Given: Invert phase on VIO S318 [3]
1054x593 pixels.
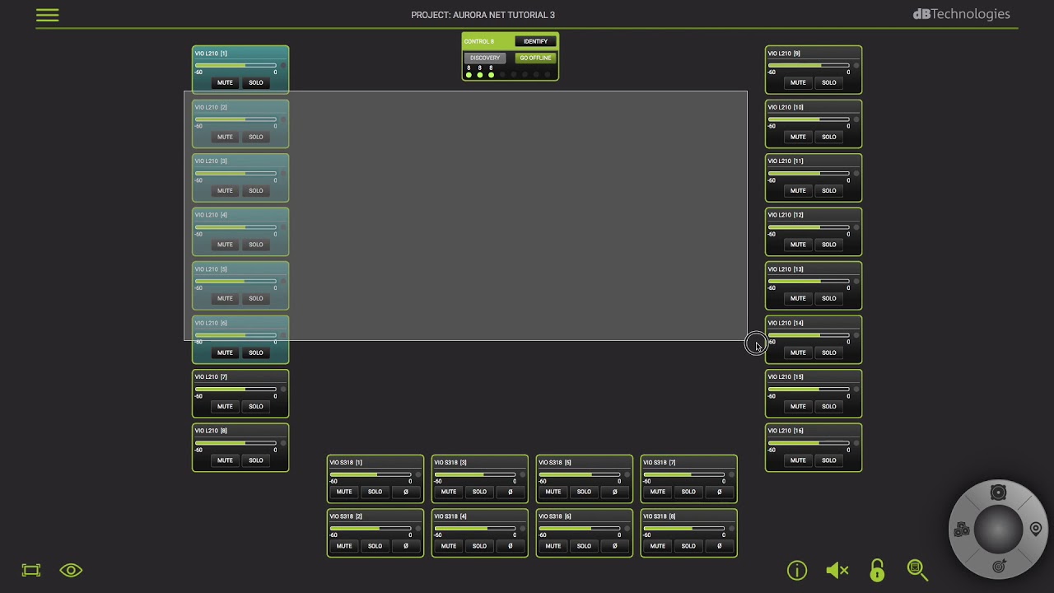Looking at the screenshot, I should point(511,492).
